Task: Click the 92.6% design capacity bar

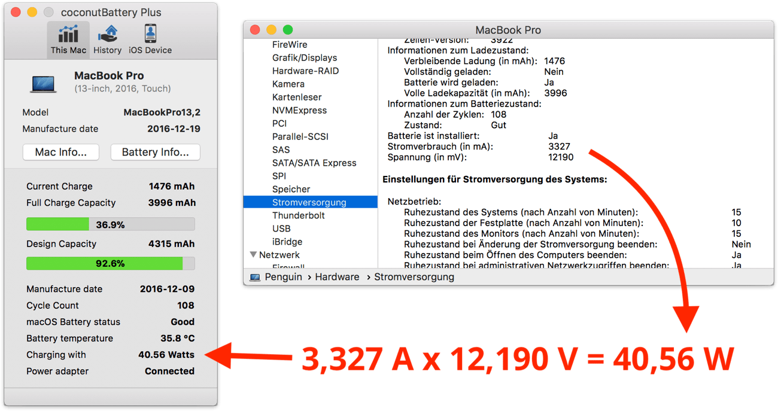Action: pyautogui.click(x=110, y=263)
